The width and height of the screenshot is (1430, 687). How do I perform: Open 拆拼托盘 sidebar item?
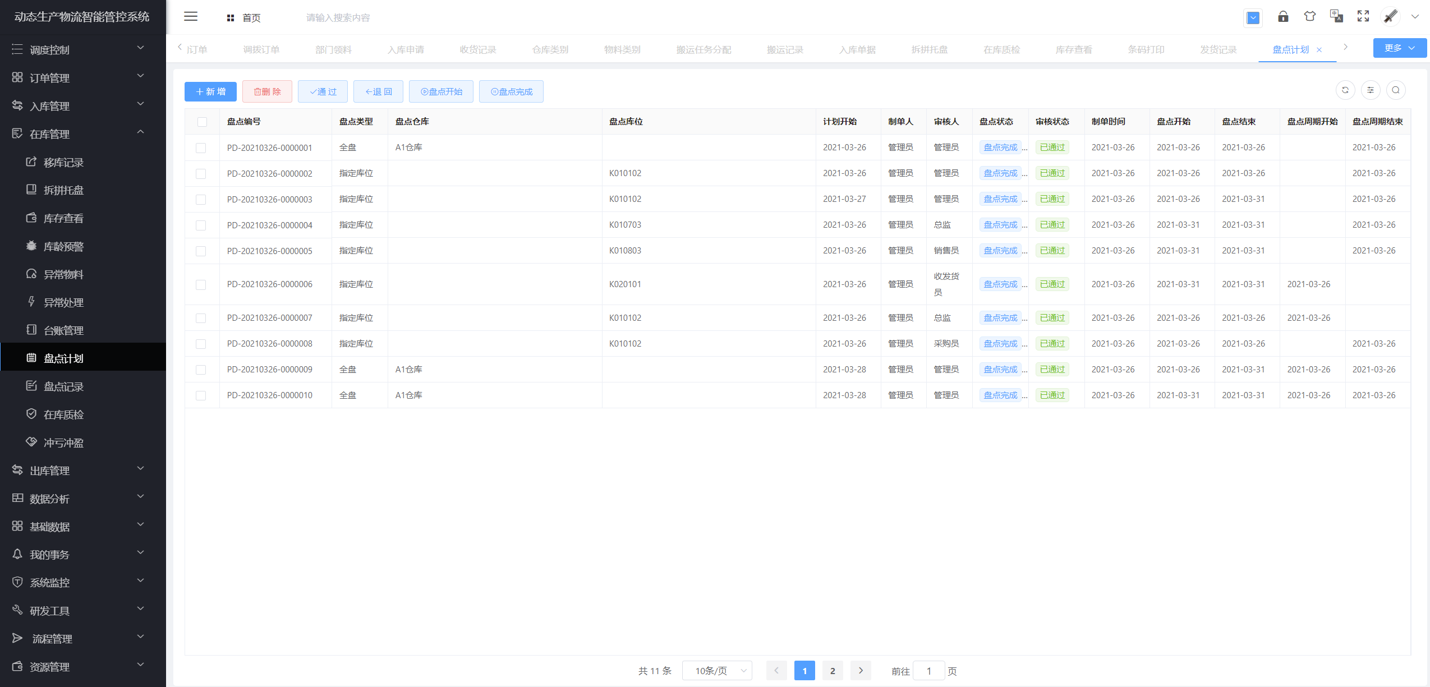83,190
